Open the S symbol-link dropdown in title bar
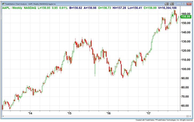Image resolution: width=194 pixels, height=122 pixels. [167, 4]
